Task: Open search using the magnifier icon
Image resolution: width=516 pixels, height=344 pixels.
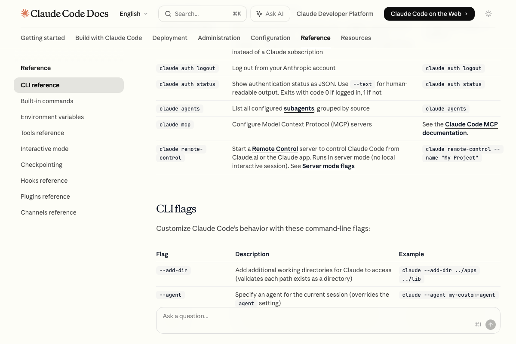Action: [x=168, y=14]
